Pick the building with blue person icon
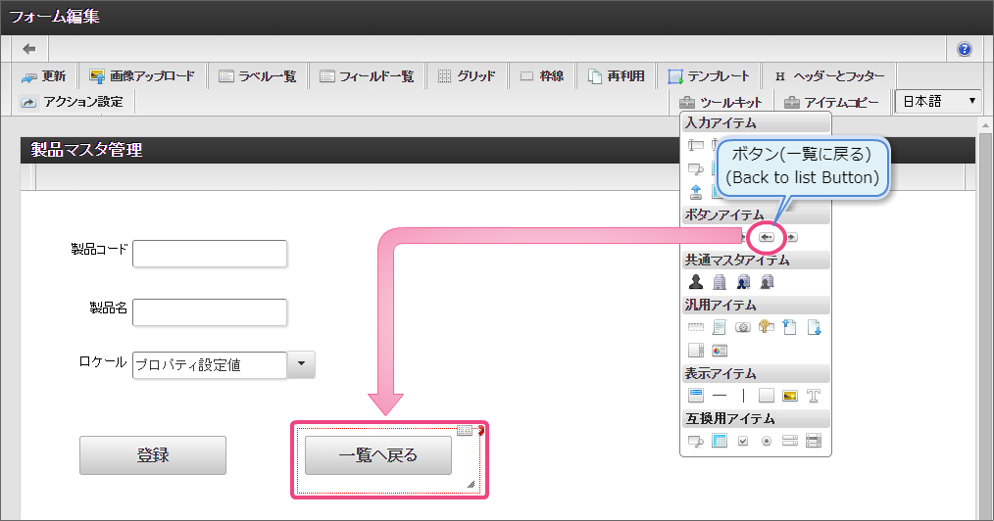994x521 pixels. tap(743, 282)
